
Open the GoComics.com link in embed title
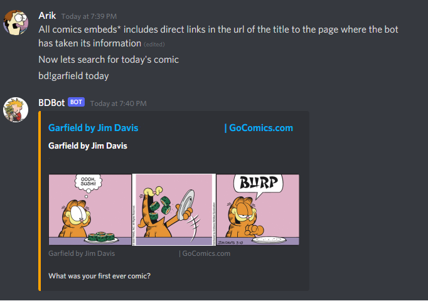click(259, 128)
